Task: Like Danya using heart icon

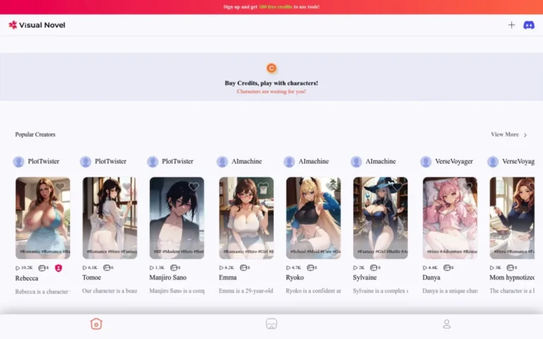Action: tap(467, 186)
